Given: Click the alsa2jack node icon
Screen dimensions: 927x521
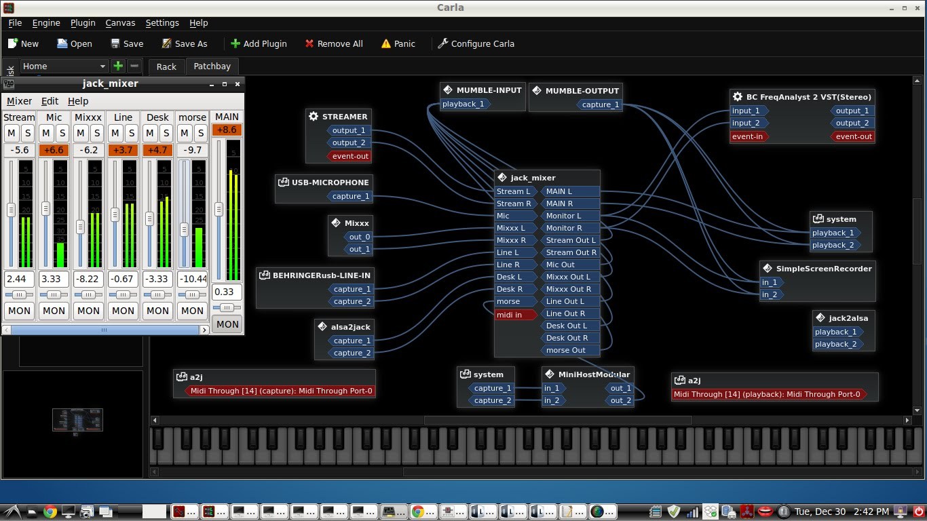Looking at the screenshot, I should pyautogui.click(x=322, y=326).
